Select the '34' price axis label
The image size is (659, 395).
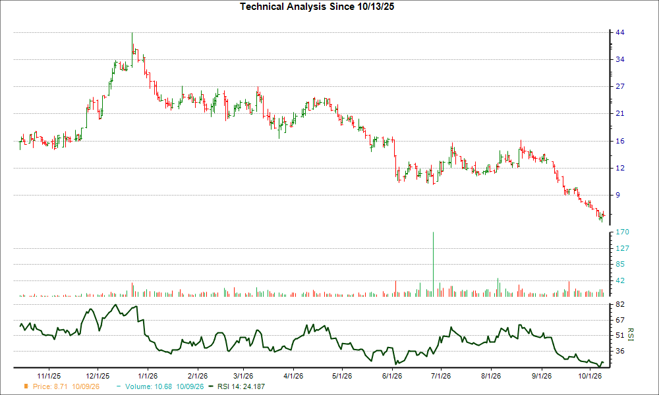click(x=620, y=60)
